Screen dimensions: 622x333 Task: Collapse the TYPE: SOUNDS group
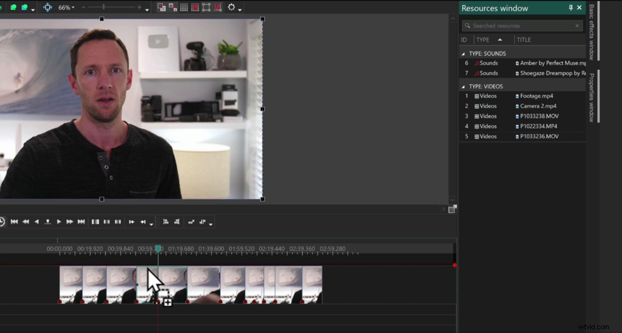pyautogui.click(x=463, y=54)
